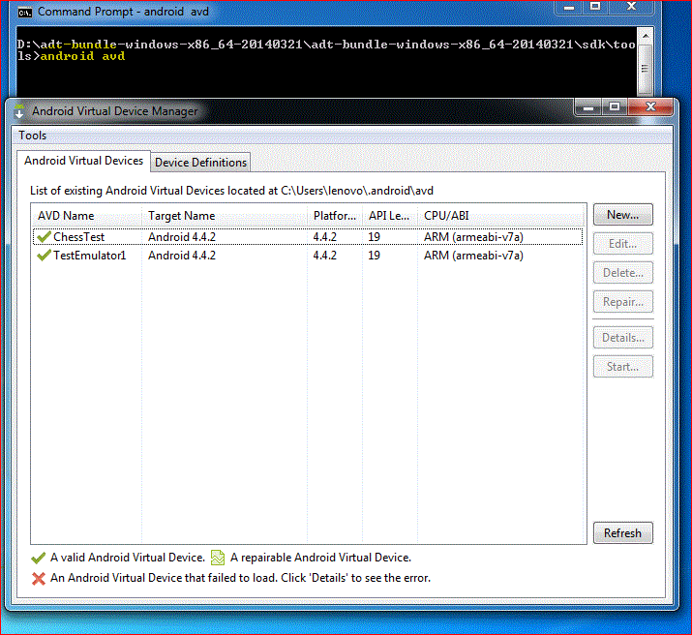Click Android 4.4.2 target in ChessTest row
Image resolution: width=692 pixels, height=635 pixels.
[x=182, y=237]
